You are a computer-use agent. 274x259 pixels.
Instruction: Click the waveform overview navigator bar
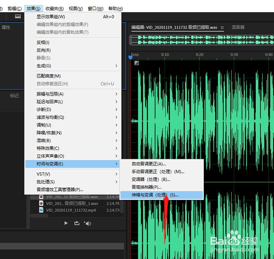[202, 40]
